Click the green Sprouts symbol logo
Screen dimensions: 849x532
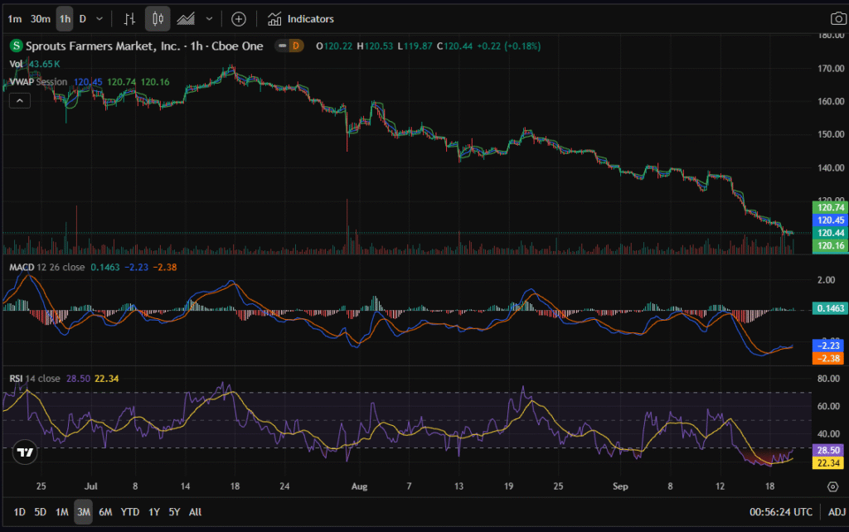click(x=15, y=46)
